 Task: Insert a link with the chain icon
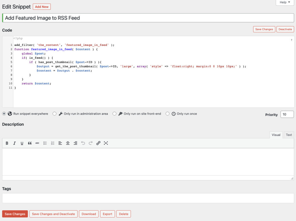tap(98, 143)
